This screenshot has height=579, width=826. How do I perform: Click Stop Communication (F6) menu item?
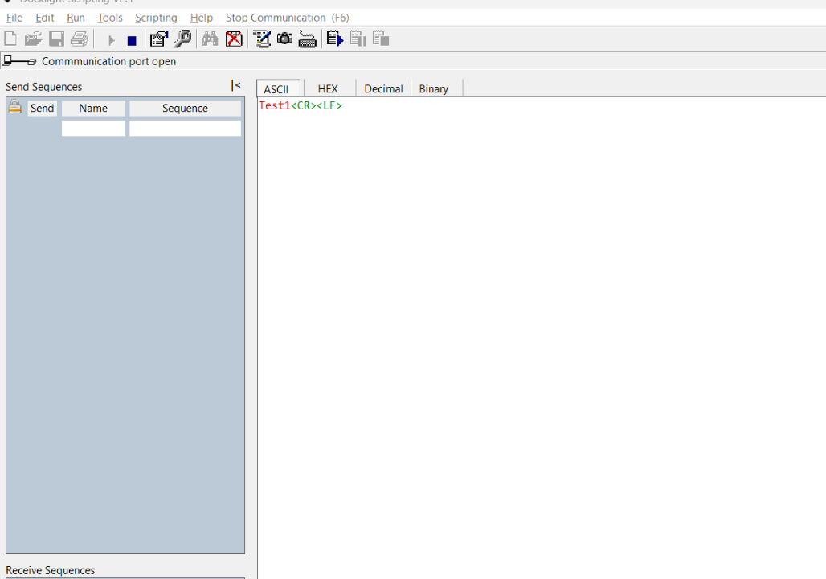[287, 18]
